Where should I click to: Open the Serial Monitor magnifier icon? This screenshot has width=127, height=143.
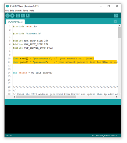pos(116,15)
